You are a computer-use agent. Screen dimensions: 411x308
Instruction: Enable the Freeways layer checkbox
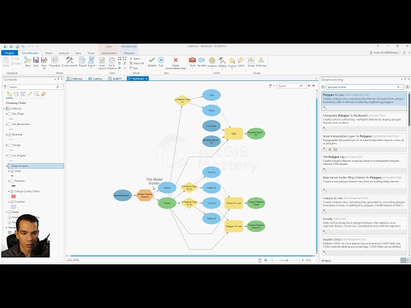pyautogui.click(x=12, y=181)
